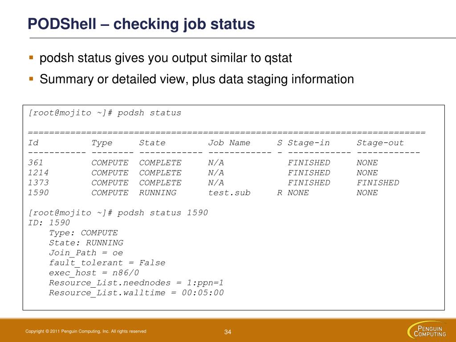The image size is (456, 342).
Task: Click FINISHED stage-out for job 1373
Action: tap(378, 183)
